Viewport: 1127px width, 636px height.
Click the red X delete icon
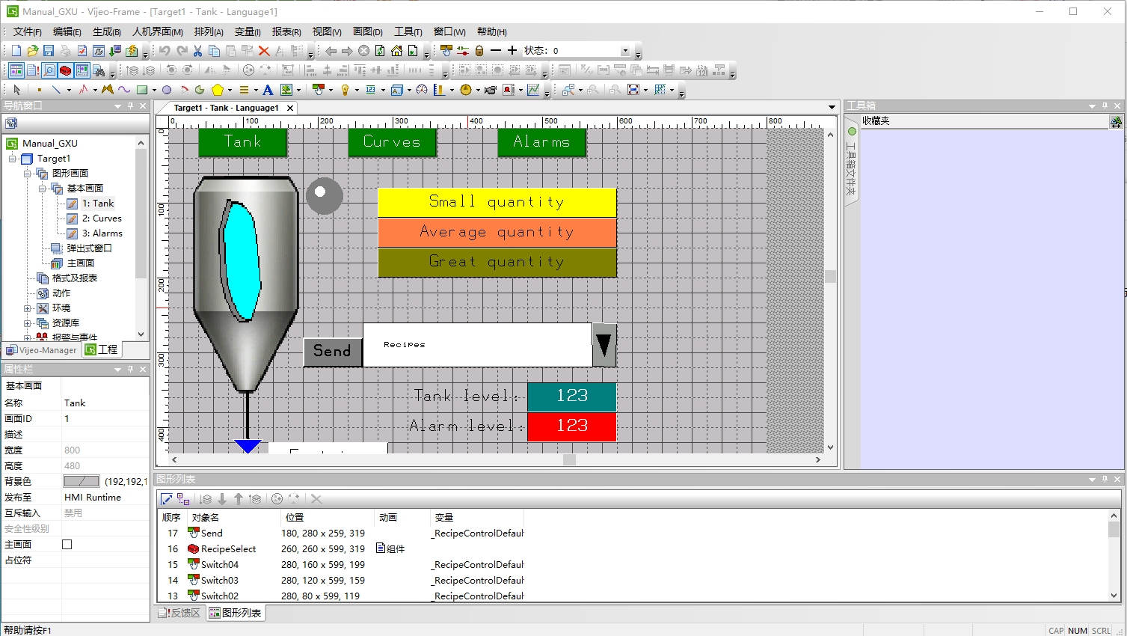tap(264, 51)
